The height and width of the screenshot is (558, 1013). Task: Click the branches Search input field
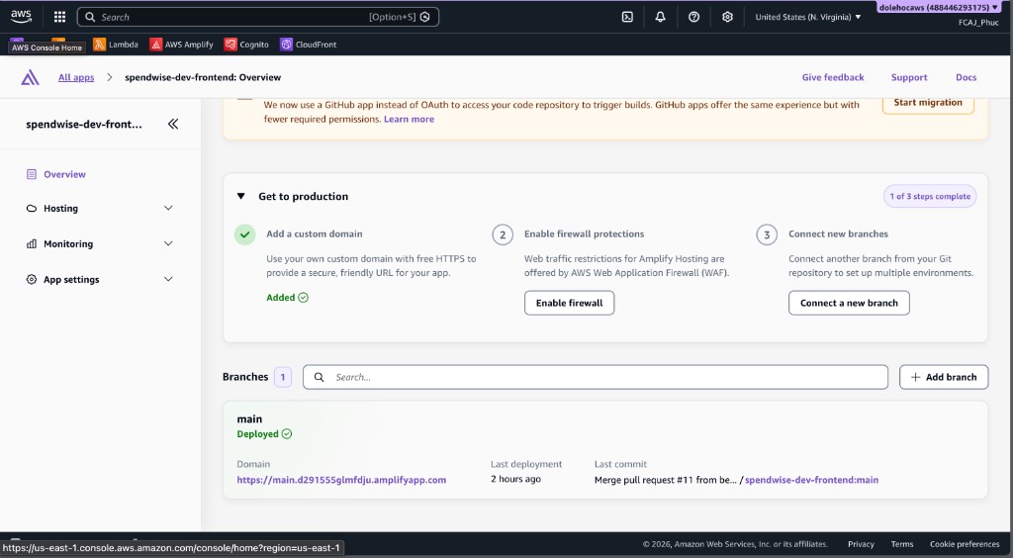[595, 377]
